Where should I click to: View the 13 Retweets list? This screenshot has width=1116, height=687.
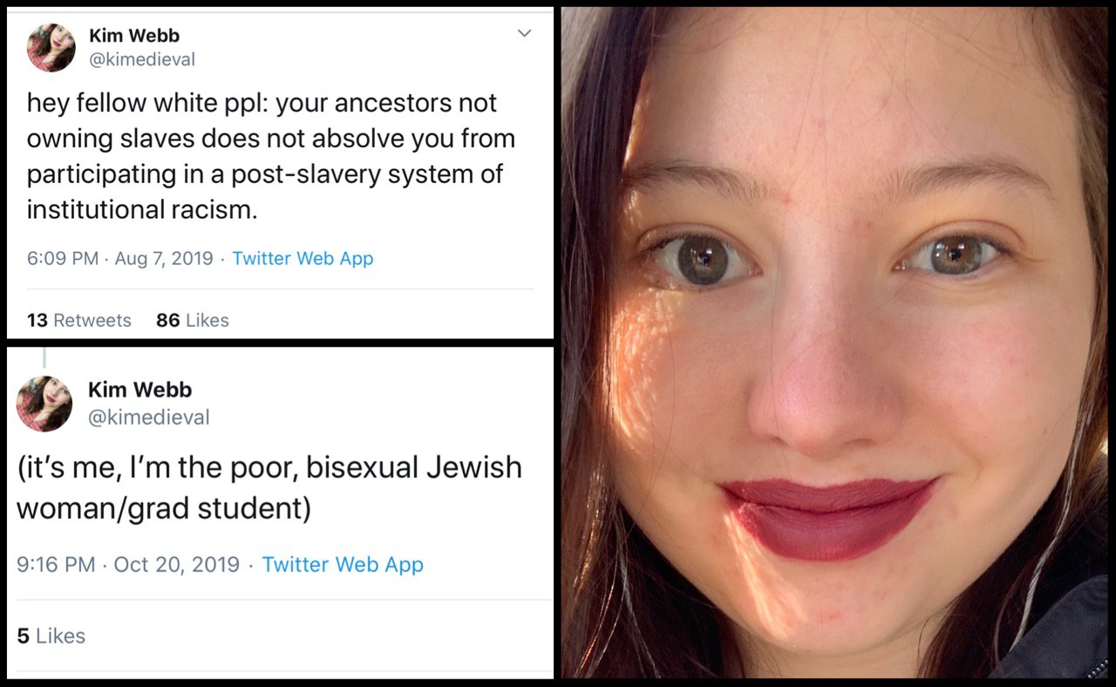click(x=79, y=320)
